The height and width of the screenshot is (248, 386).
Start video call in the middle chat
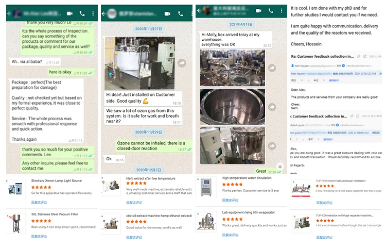point(166,13)
